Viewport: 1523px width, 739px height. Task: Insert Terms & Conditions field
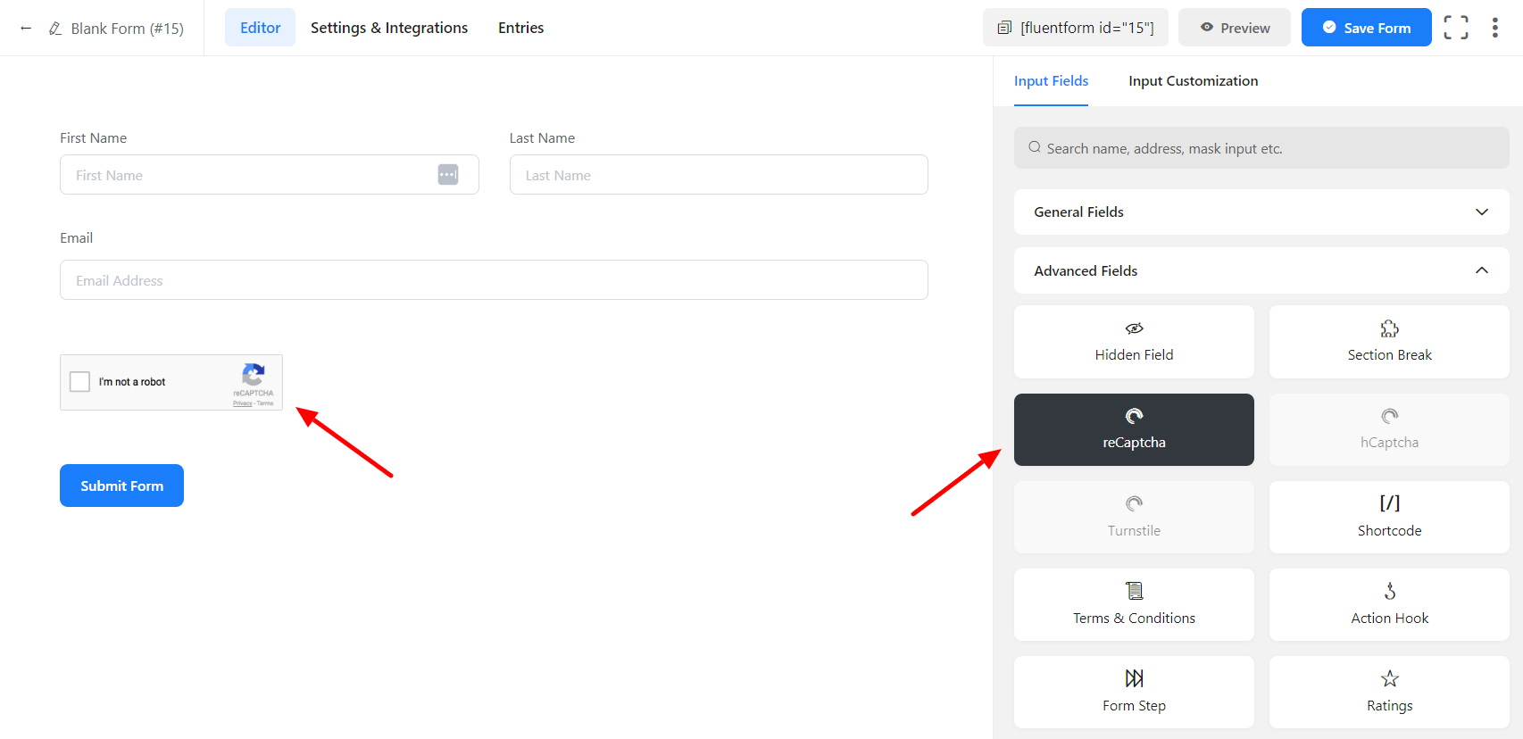1134,604
